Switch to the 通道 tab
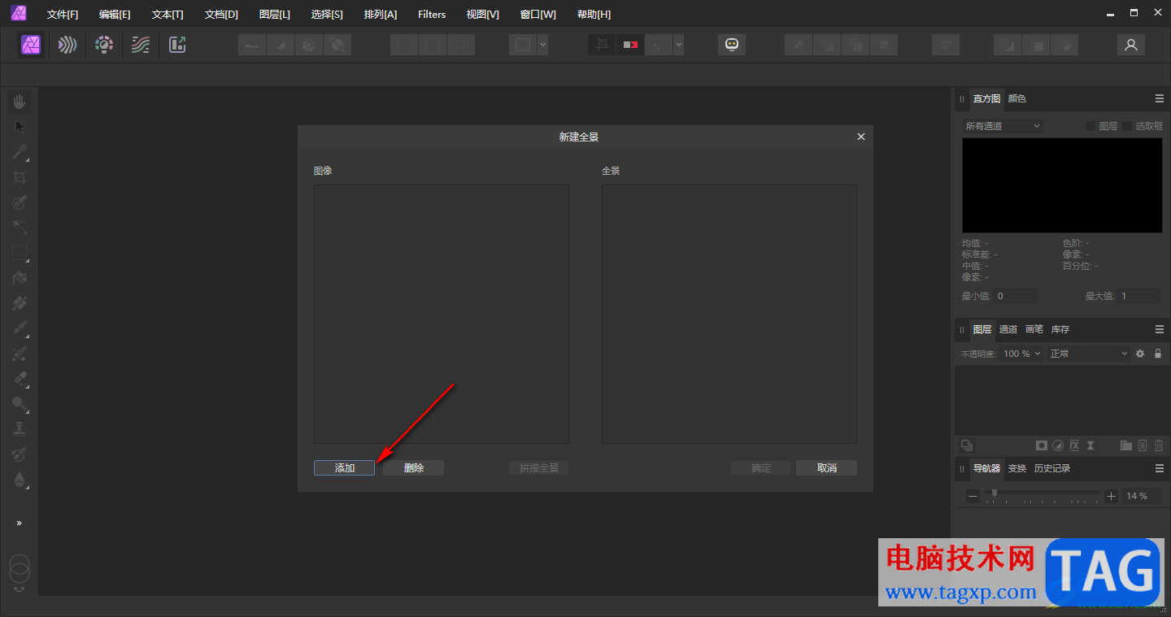 pyautogui.click(x=1008, y=329)
